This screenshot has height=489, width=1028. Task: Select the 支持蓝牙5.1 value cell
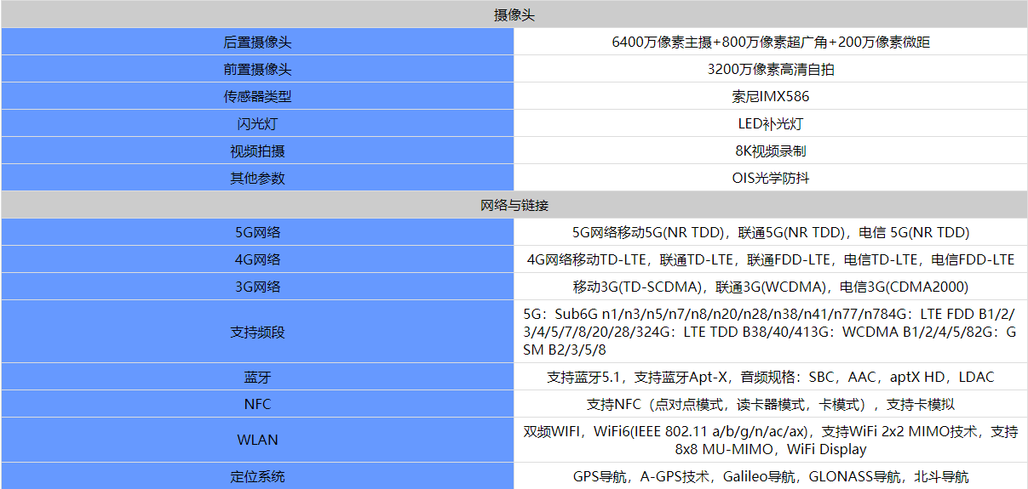coord(771,377)
